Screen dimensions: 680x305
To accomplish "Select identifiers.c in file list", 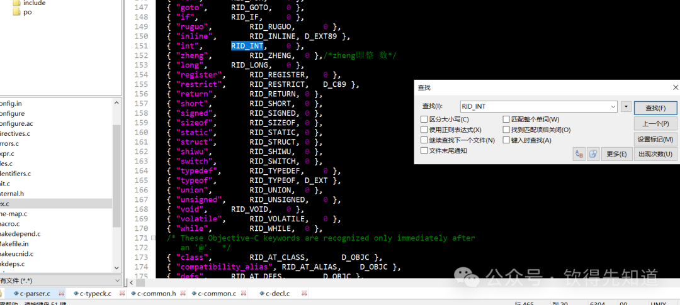I will pyautogui.click(x=16, y=174).
